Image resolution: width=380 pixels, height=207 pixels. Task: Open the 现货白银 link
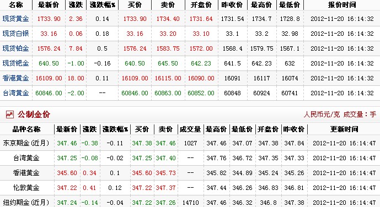tap(16, 34)
